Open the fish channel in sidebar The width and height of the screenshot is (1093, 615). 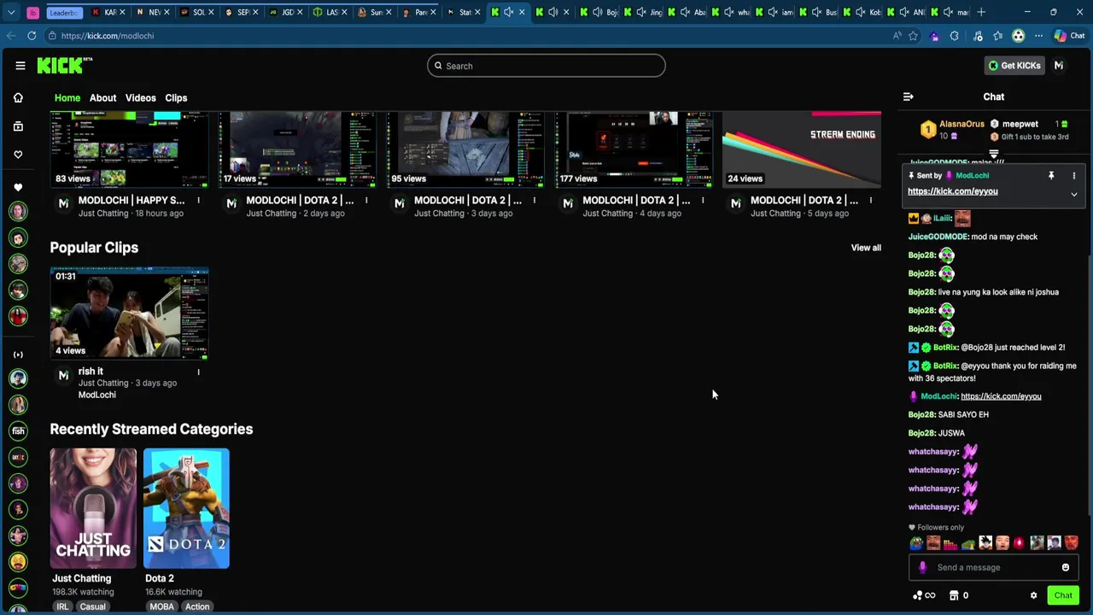tap(18, 430)
